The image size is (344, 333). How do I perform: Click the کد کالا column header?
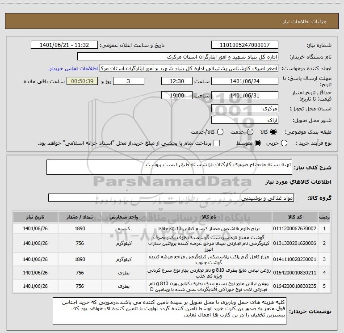[295, 217]
